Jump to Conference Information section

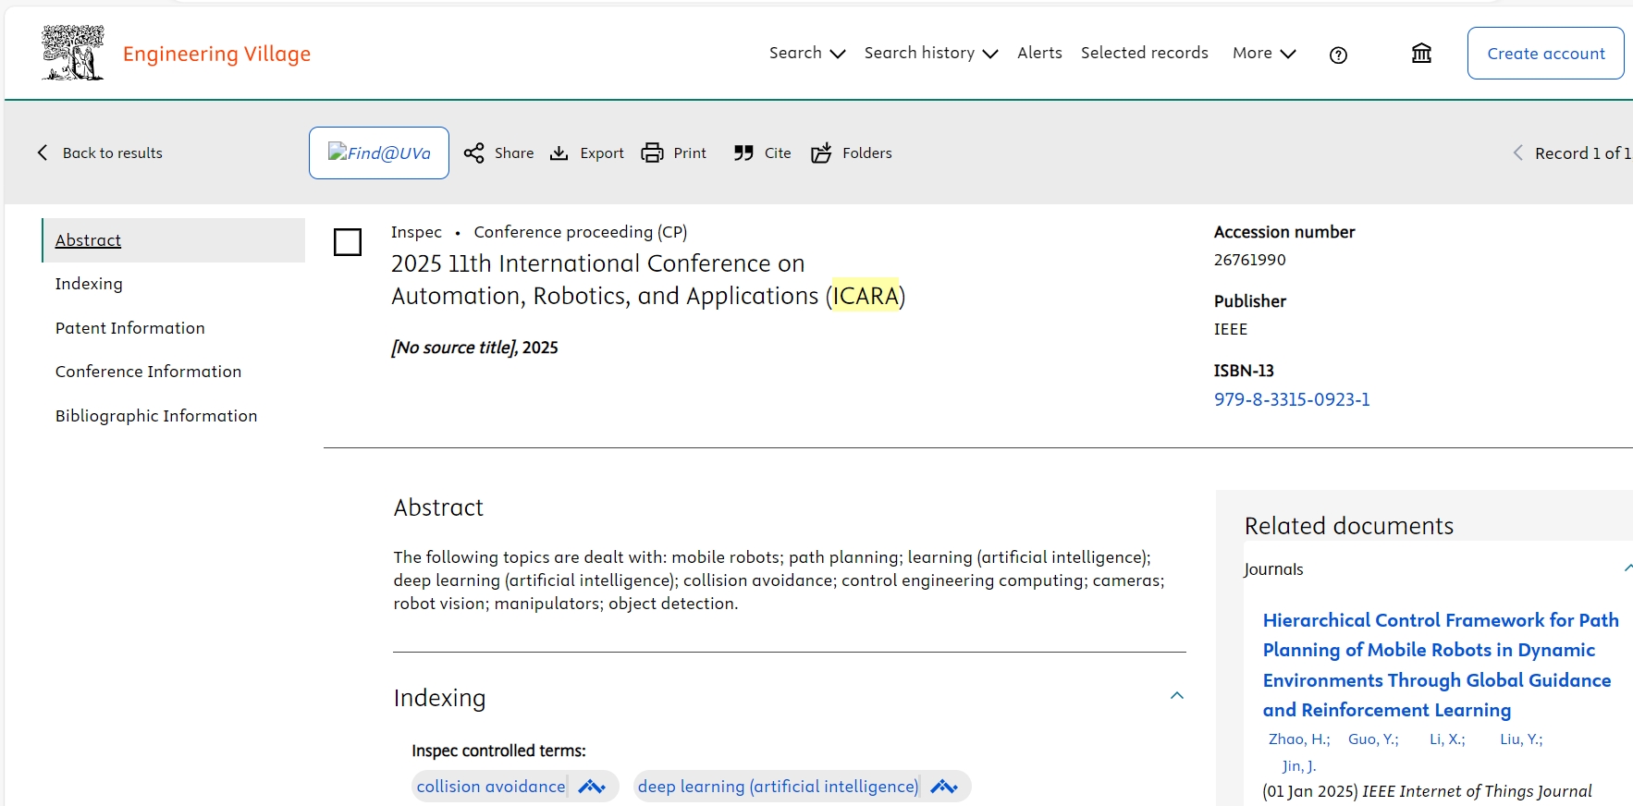pyautogui.click(x=148, y=372)
